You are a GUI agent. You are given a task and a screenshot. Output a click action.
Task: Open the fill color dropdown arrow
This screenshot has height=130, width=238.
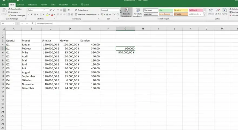click(x=49, y=15)
